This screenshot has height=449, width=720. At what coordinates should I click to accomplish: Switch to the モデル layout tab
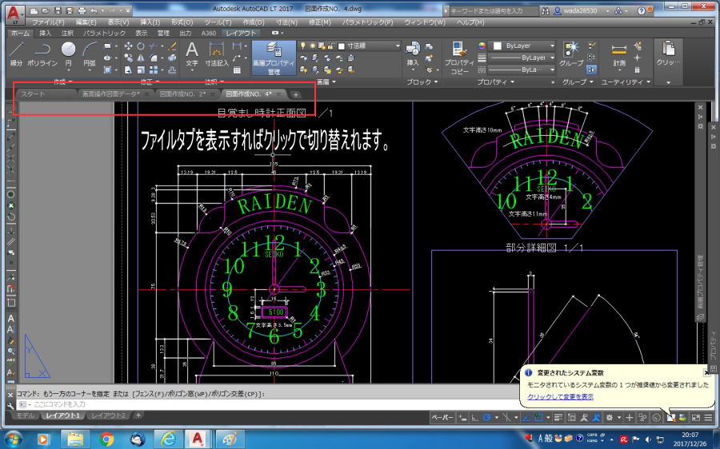(x=26, y=415)
